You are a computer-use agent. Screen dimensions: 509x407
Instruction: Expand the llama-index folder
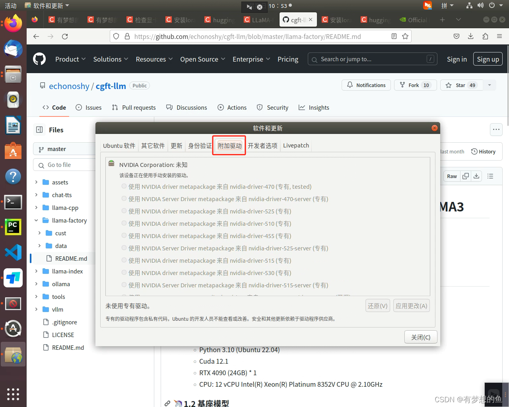pyautogui.click(x=36, y=271)
